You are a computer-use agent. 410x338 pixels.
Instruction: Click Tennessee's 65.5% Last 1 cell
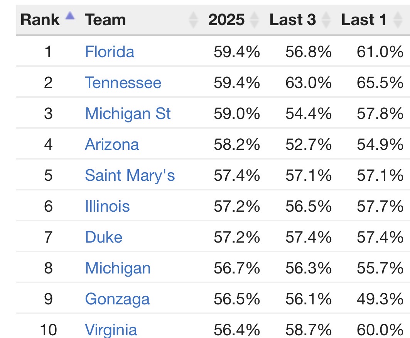tap(380, 83)
